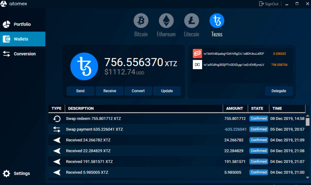Click the DC baker icon for tz1aRCdNg address

pos(197,64)
